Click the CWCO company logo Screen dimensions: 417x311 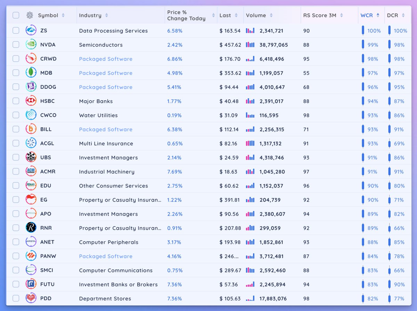point(31,115)
